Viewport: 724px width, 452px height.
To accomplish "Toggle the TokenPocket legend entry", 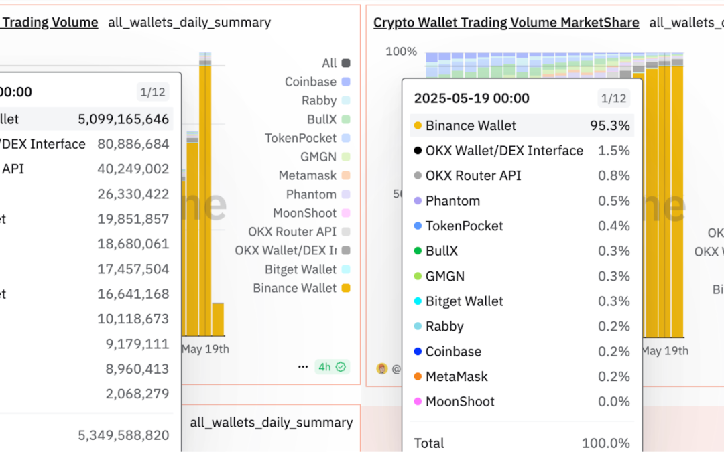I will (x=308, y=138).
